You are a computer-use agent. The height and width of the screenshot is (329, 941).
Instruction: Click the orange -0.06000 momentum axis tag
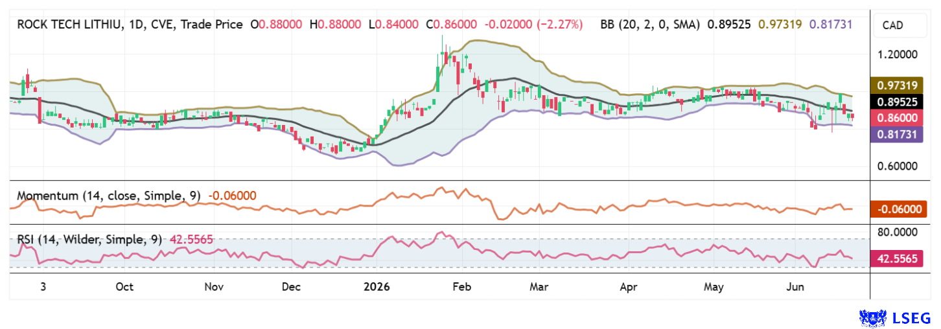click(899, 209)
